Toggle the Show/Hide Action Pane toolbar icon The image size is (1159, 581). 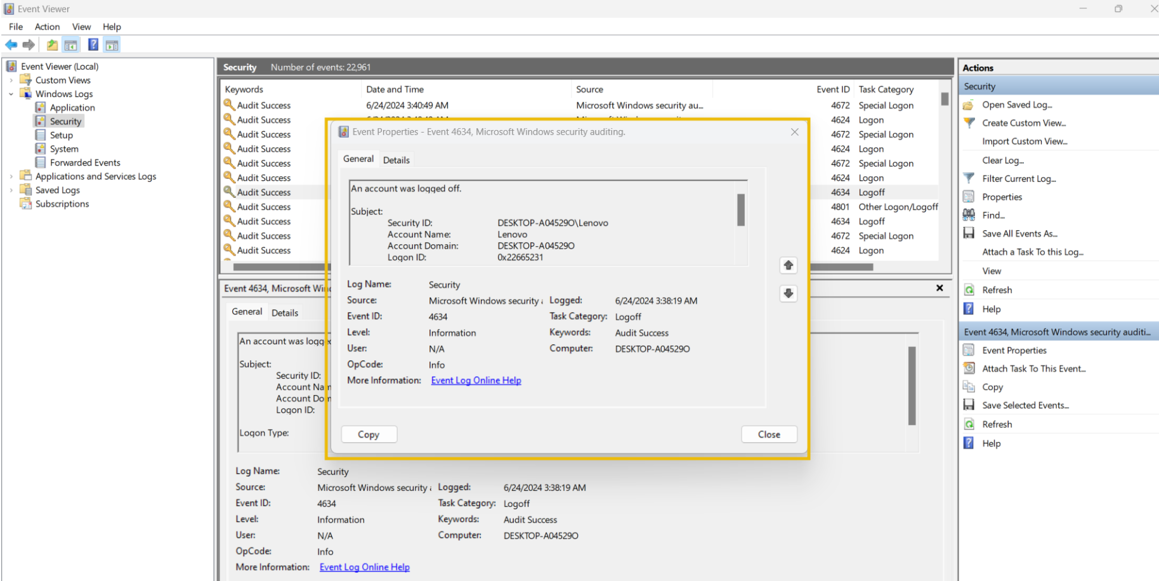[x=112, y=45]
